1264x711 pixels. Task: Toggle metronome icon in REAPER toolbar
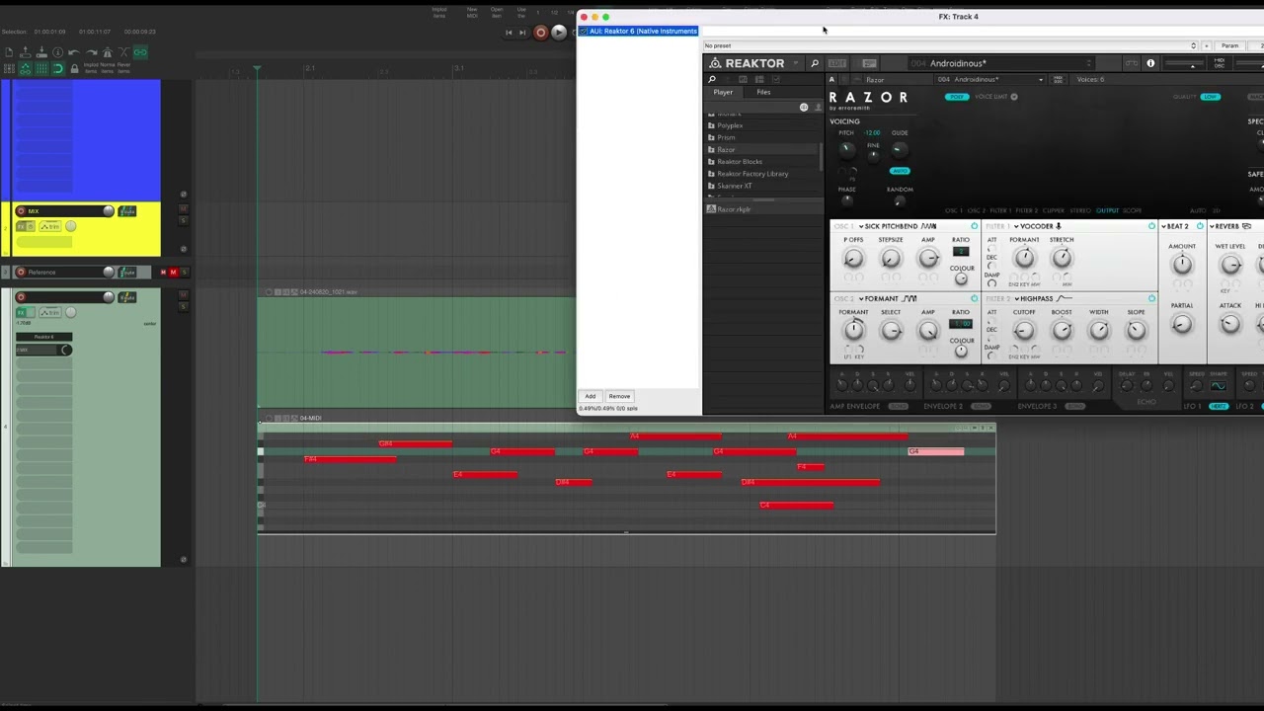click(108, 52)
